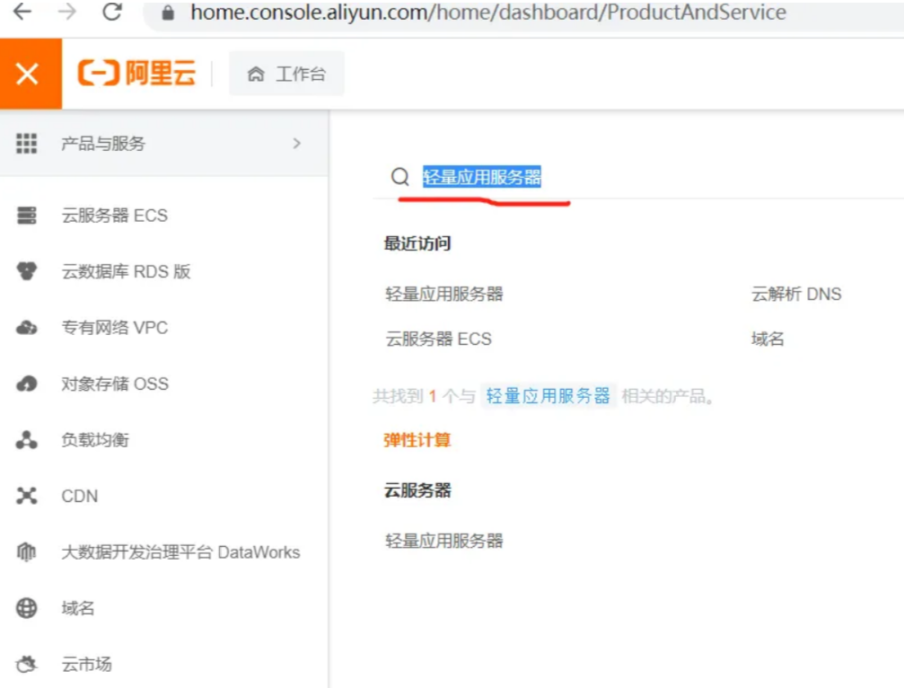Click the browser address bar URL
The image size is (904, 688).
click(487, 12)
